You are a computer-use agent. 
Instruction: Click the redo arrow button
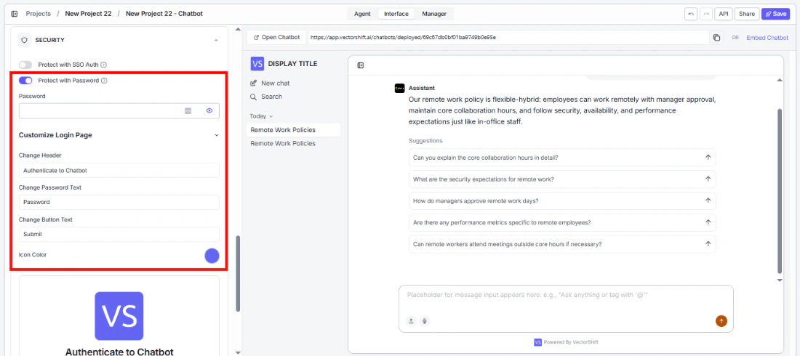[x=706, y=14]
